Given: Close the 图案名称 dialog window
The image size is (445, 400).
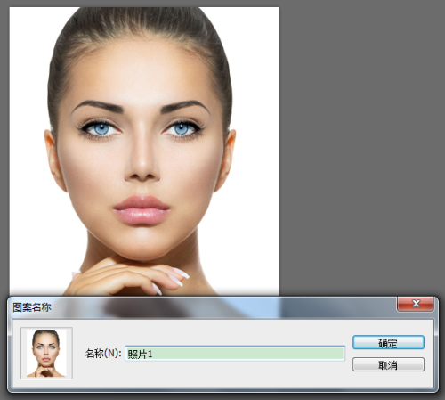Looking at the screenshot, I should [416, 304].
